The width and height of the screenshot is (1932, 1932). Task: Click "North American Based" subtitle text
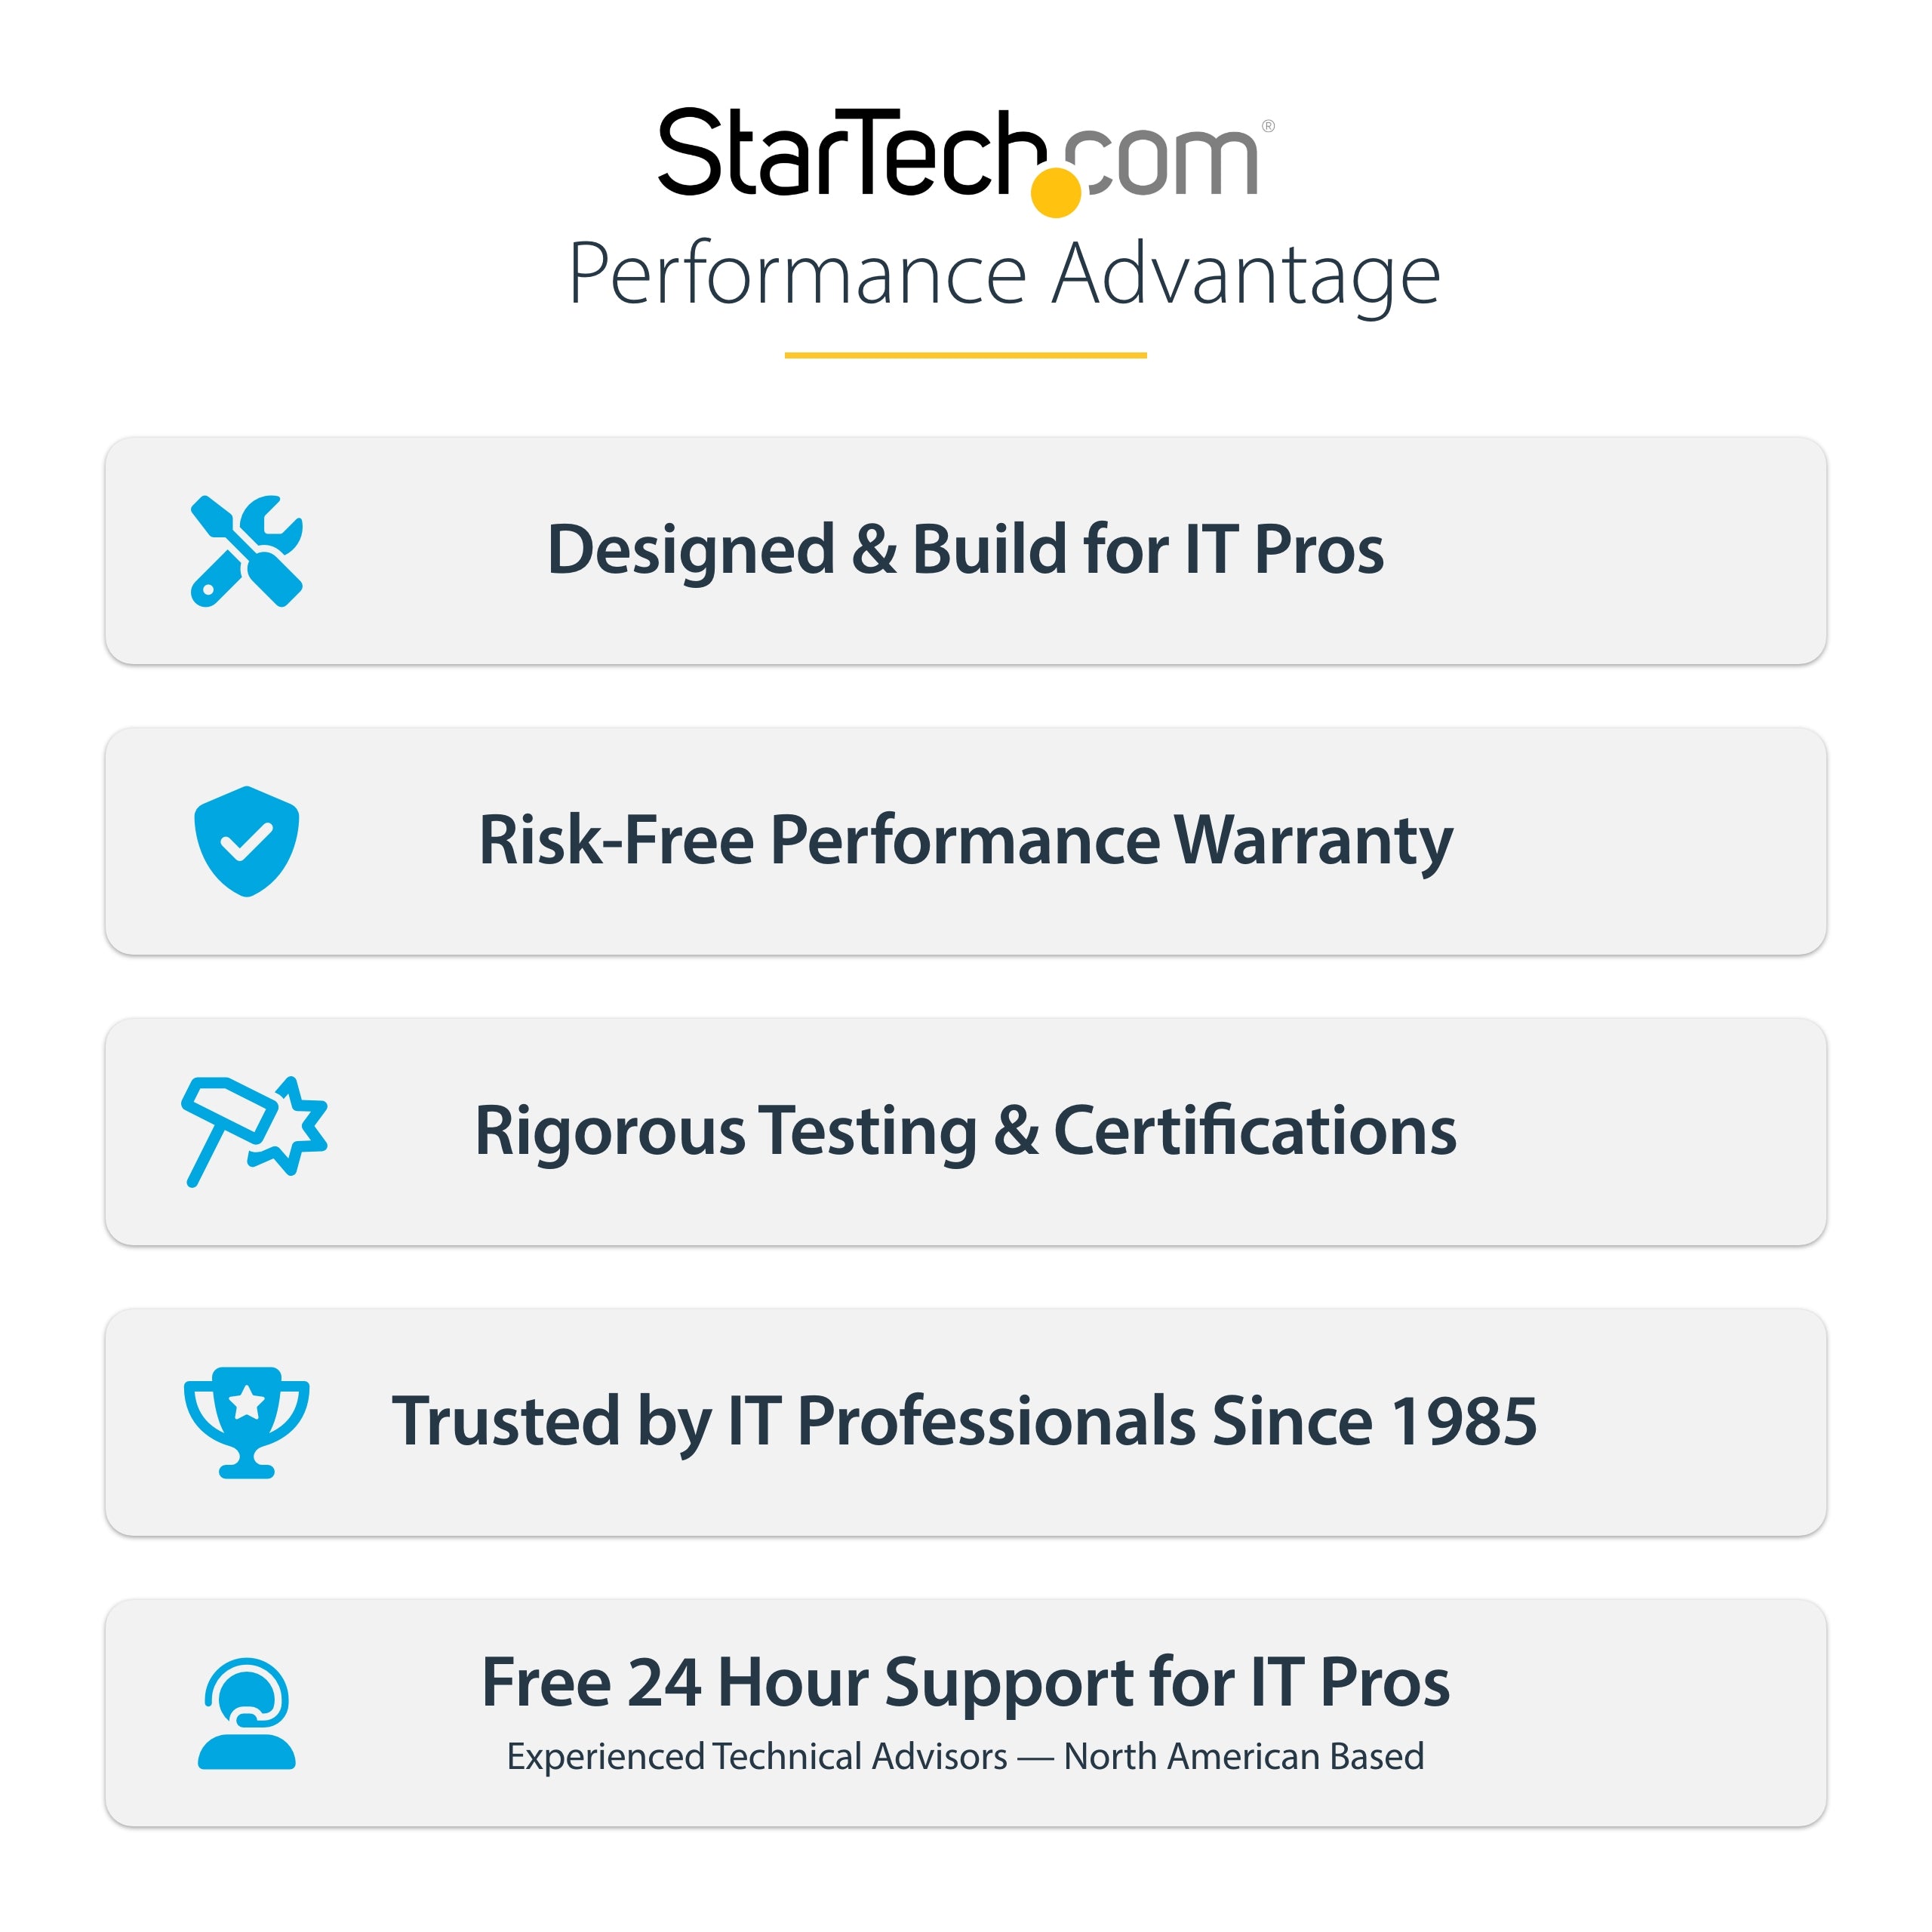click(1244, 1757)
